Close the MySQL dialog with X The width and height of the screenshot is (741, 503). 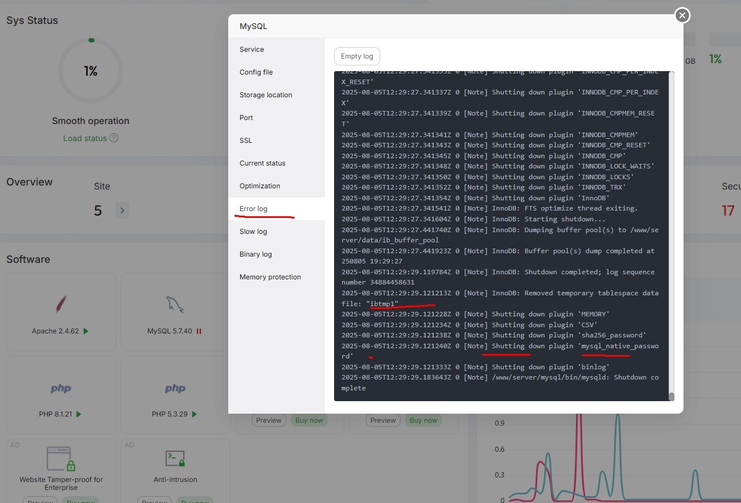coord(682,15)
